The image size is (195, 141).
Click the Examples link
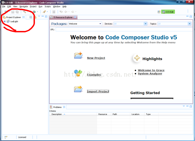(x=94, y=75)
